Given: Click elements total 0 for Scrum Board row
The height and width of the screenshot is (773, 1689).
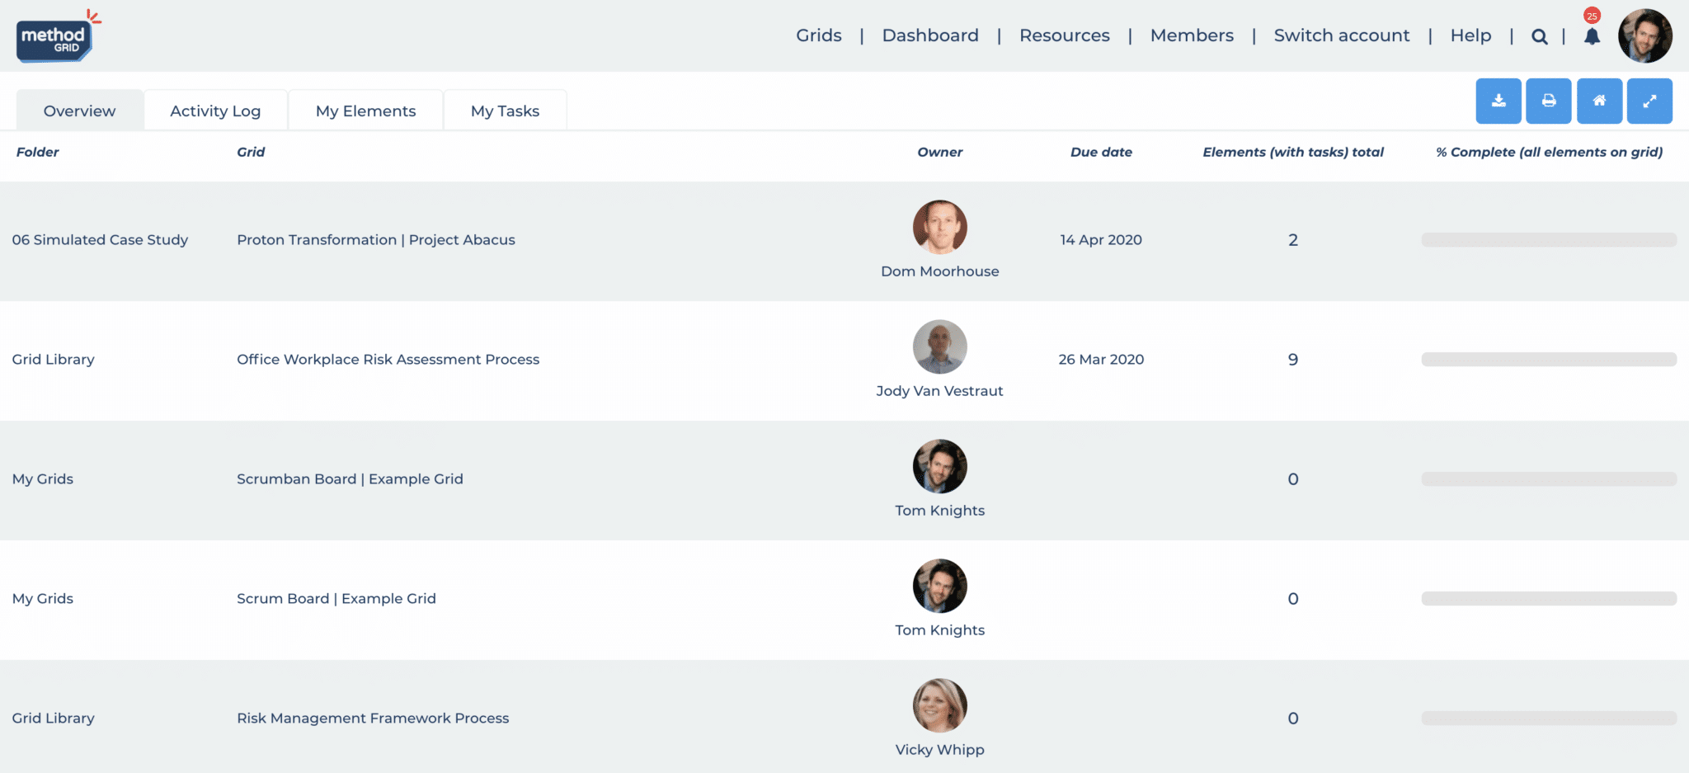Looking at the screenshot, I should coord(1293,599).
